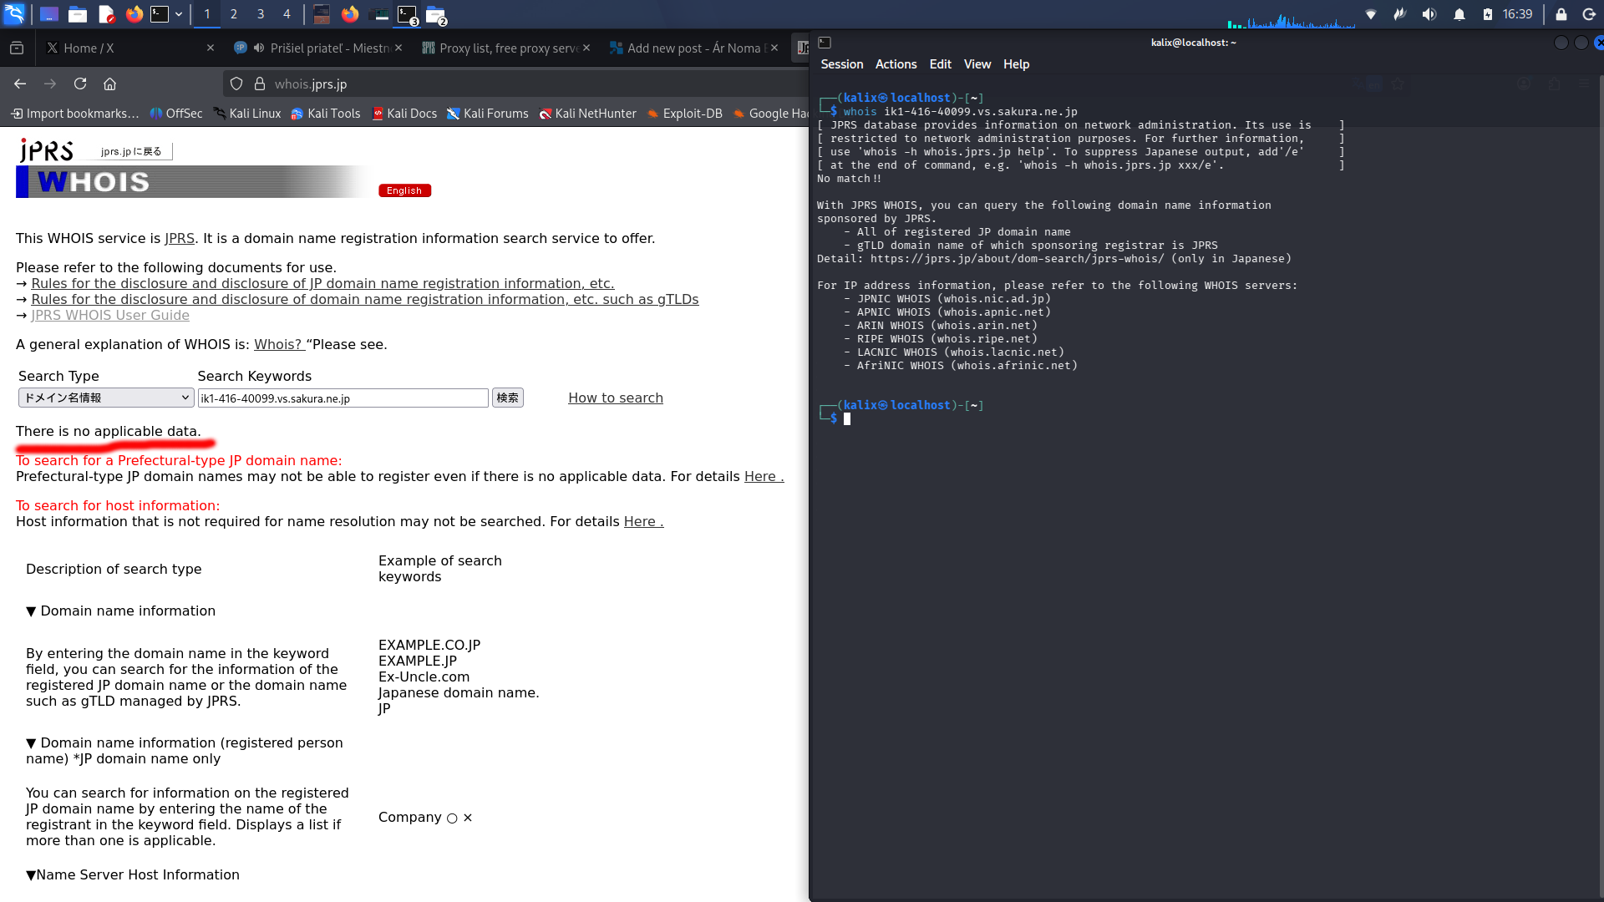The height and width of the screenshot is (902, 1604).
Task: Open gTLD disclosure rules link
Action: [x=365, y=300]
